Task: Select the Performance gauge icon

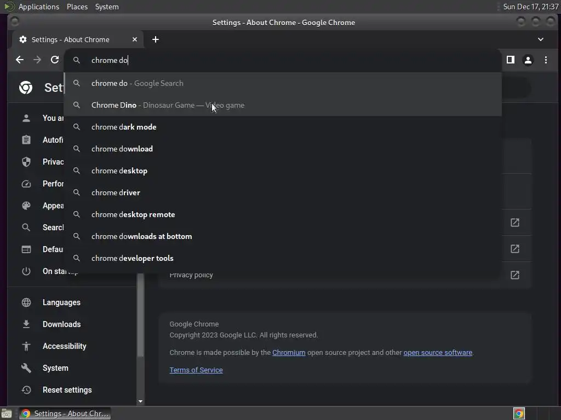Action: [26, 184]
